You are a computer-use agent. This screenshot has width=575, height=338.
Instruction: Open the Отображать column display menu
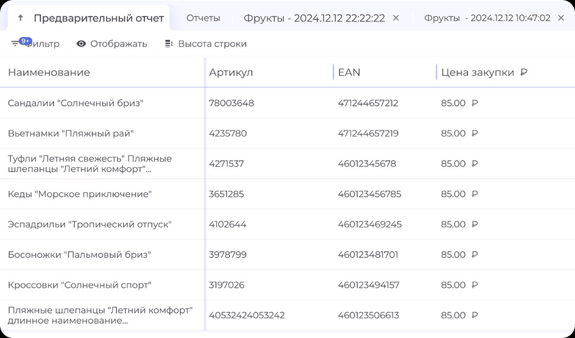click(x=118, y=44)
